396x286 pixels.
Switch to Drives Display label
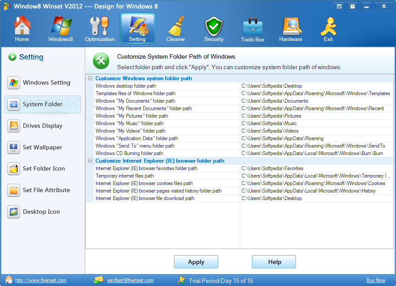tap(43, 126)
